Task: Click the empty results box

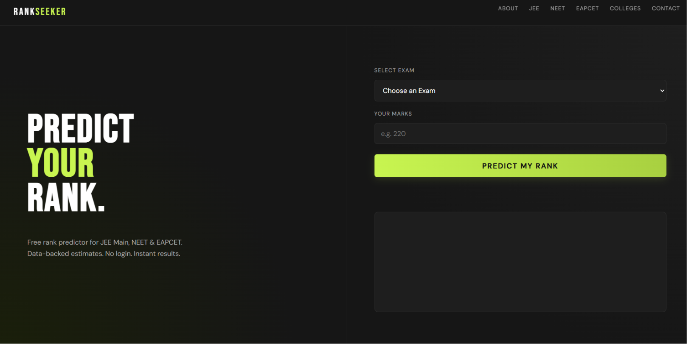Action: [x=520, y=262]
